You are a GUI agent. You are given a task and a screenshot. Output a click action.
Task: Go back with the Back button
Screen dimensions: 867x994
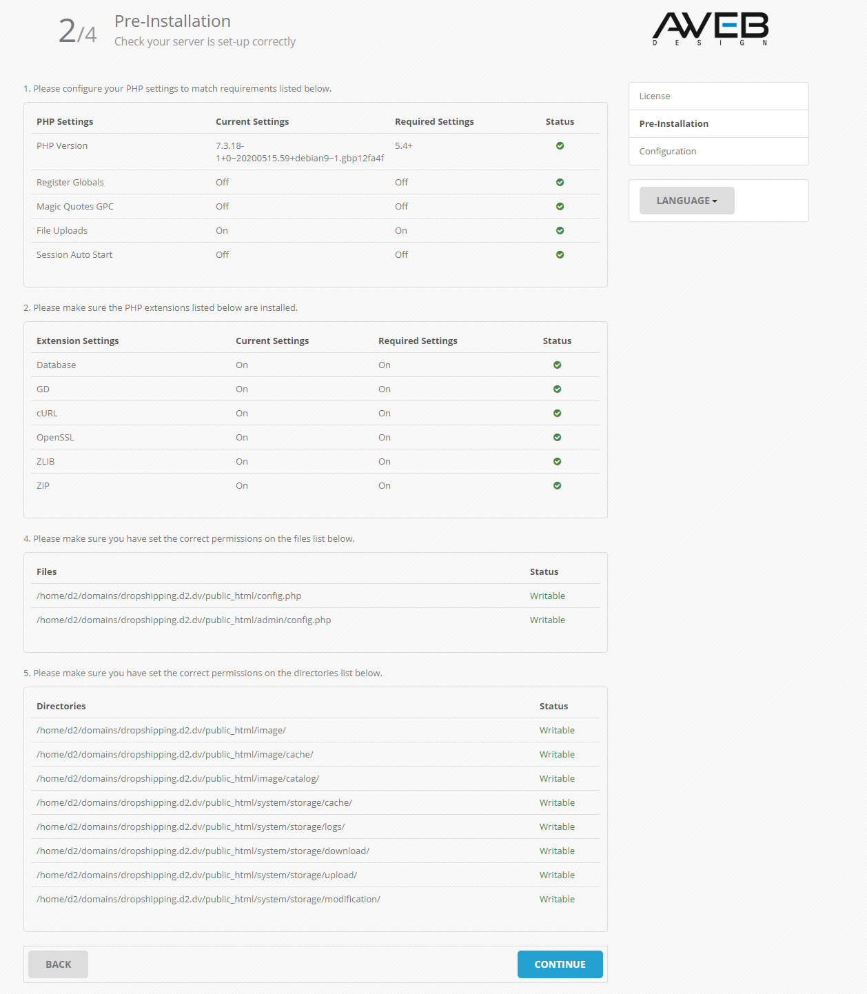[58, 964]
